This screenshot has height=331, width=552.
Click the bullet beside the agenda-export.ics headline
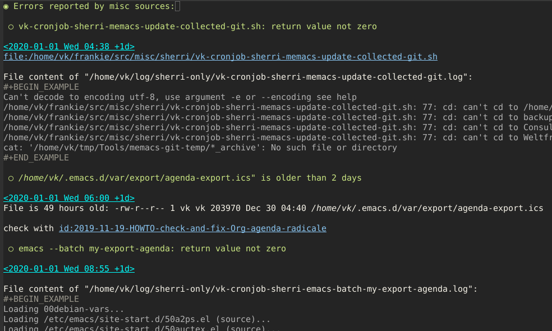coord(10,177)
